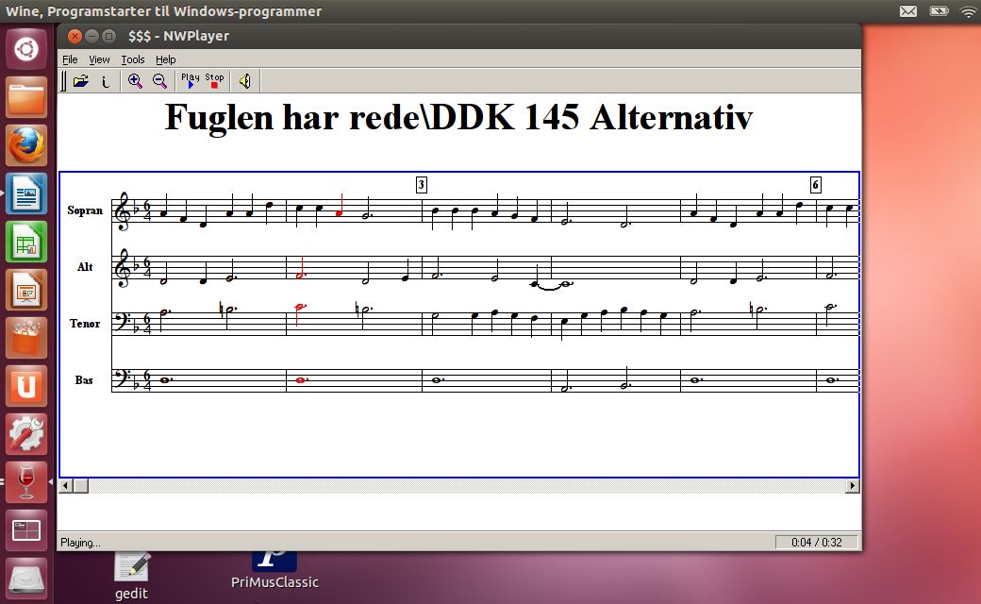Click the song title 'Fuglen har rede'
The image size is (981, 604).
[293, 117]
